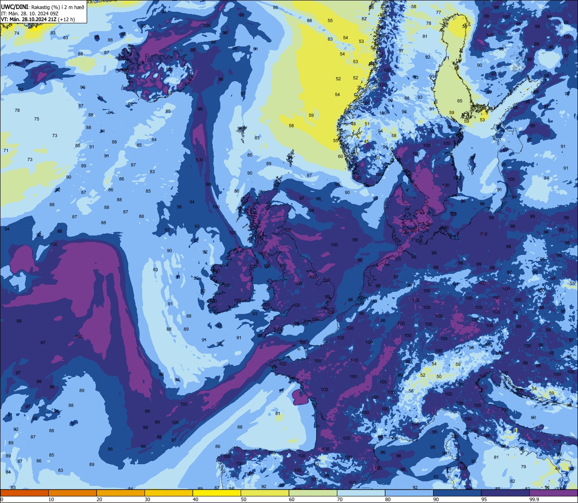Click the pale green legend swatch between 60 and 70
The width and height of the screenshot is (578, 503).
(313, 493)
